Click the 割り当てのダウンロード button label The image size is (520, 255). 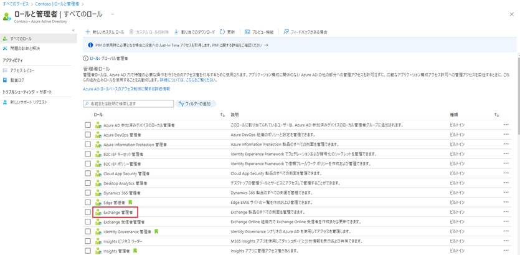(x=198, y=32)
